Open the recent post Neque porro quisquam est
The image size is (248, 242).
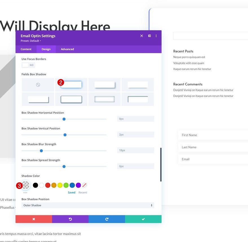coord(189,57)
